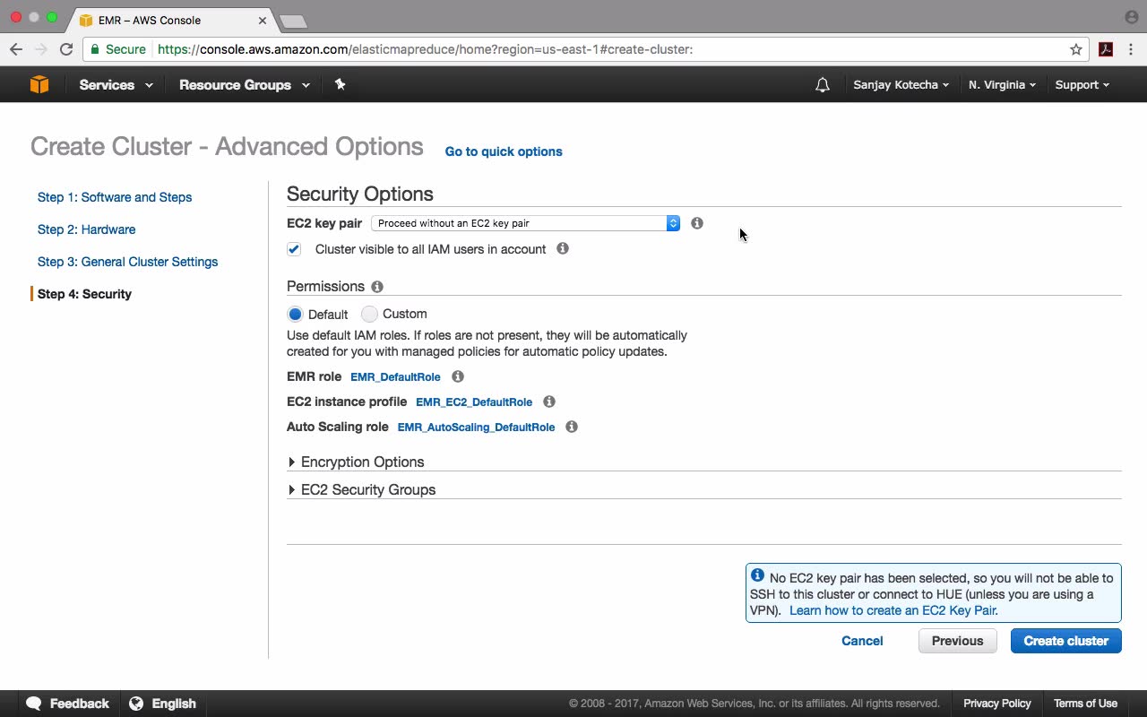The image size is (1147, 717).
Task: Bookmark this page with the star icon
Action: 1076,49
